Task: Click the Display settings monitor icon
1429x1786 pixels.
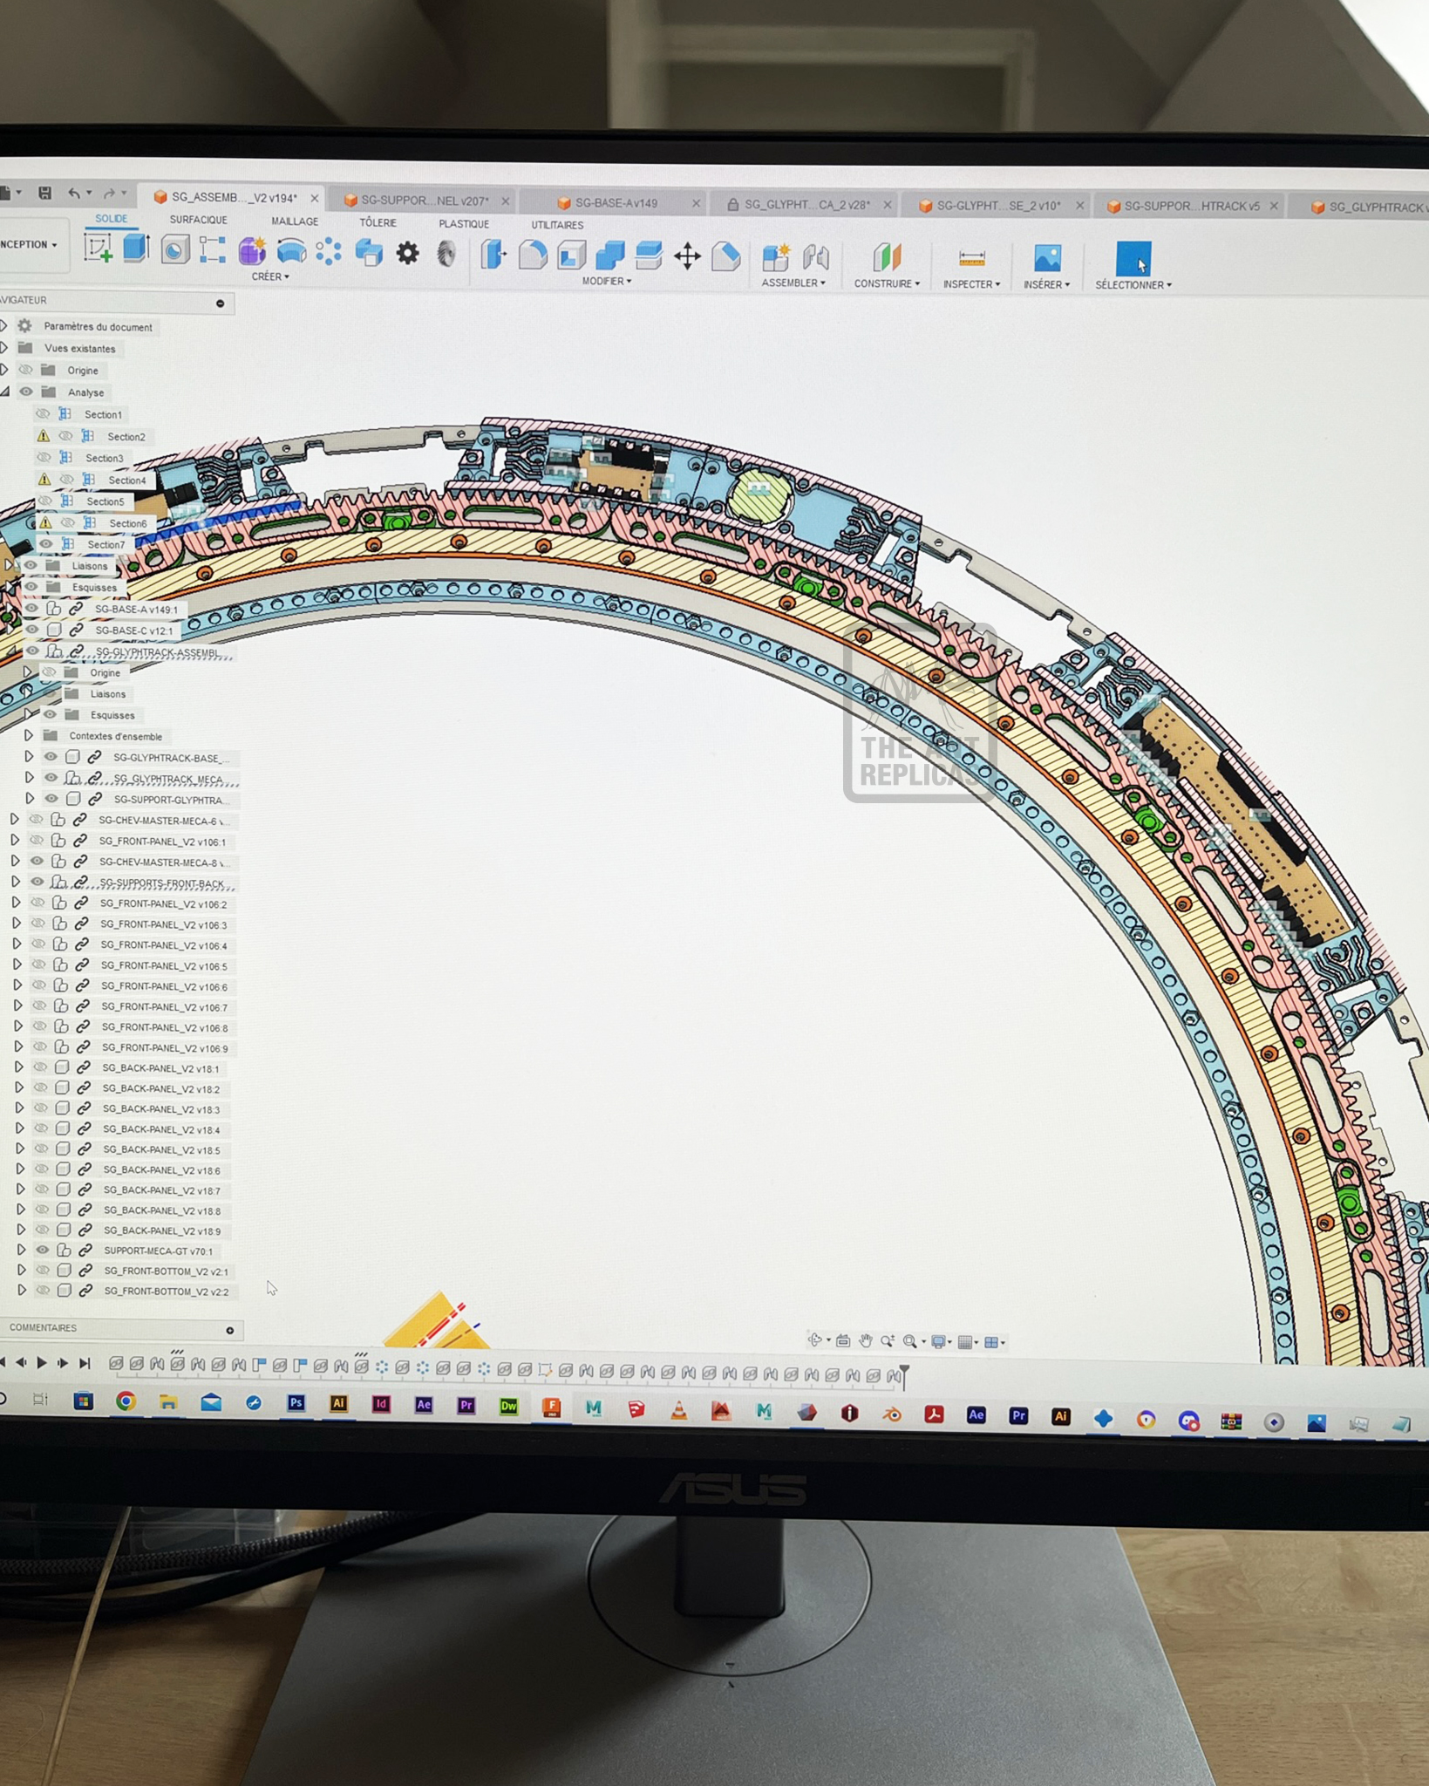Action: point(938,1342)
